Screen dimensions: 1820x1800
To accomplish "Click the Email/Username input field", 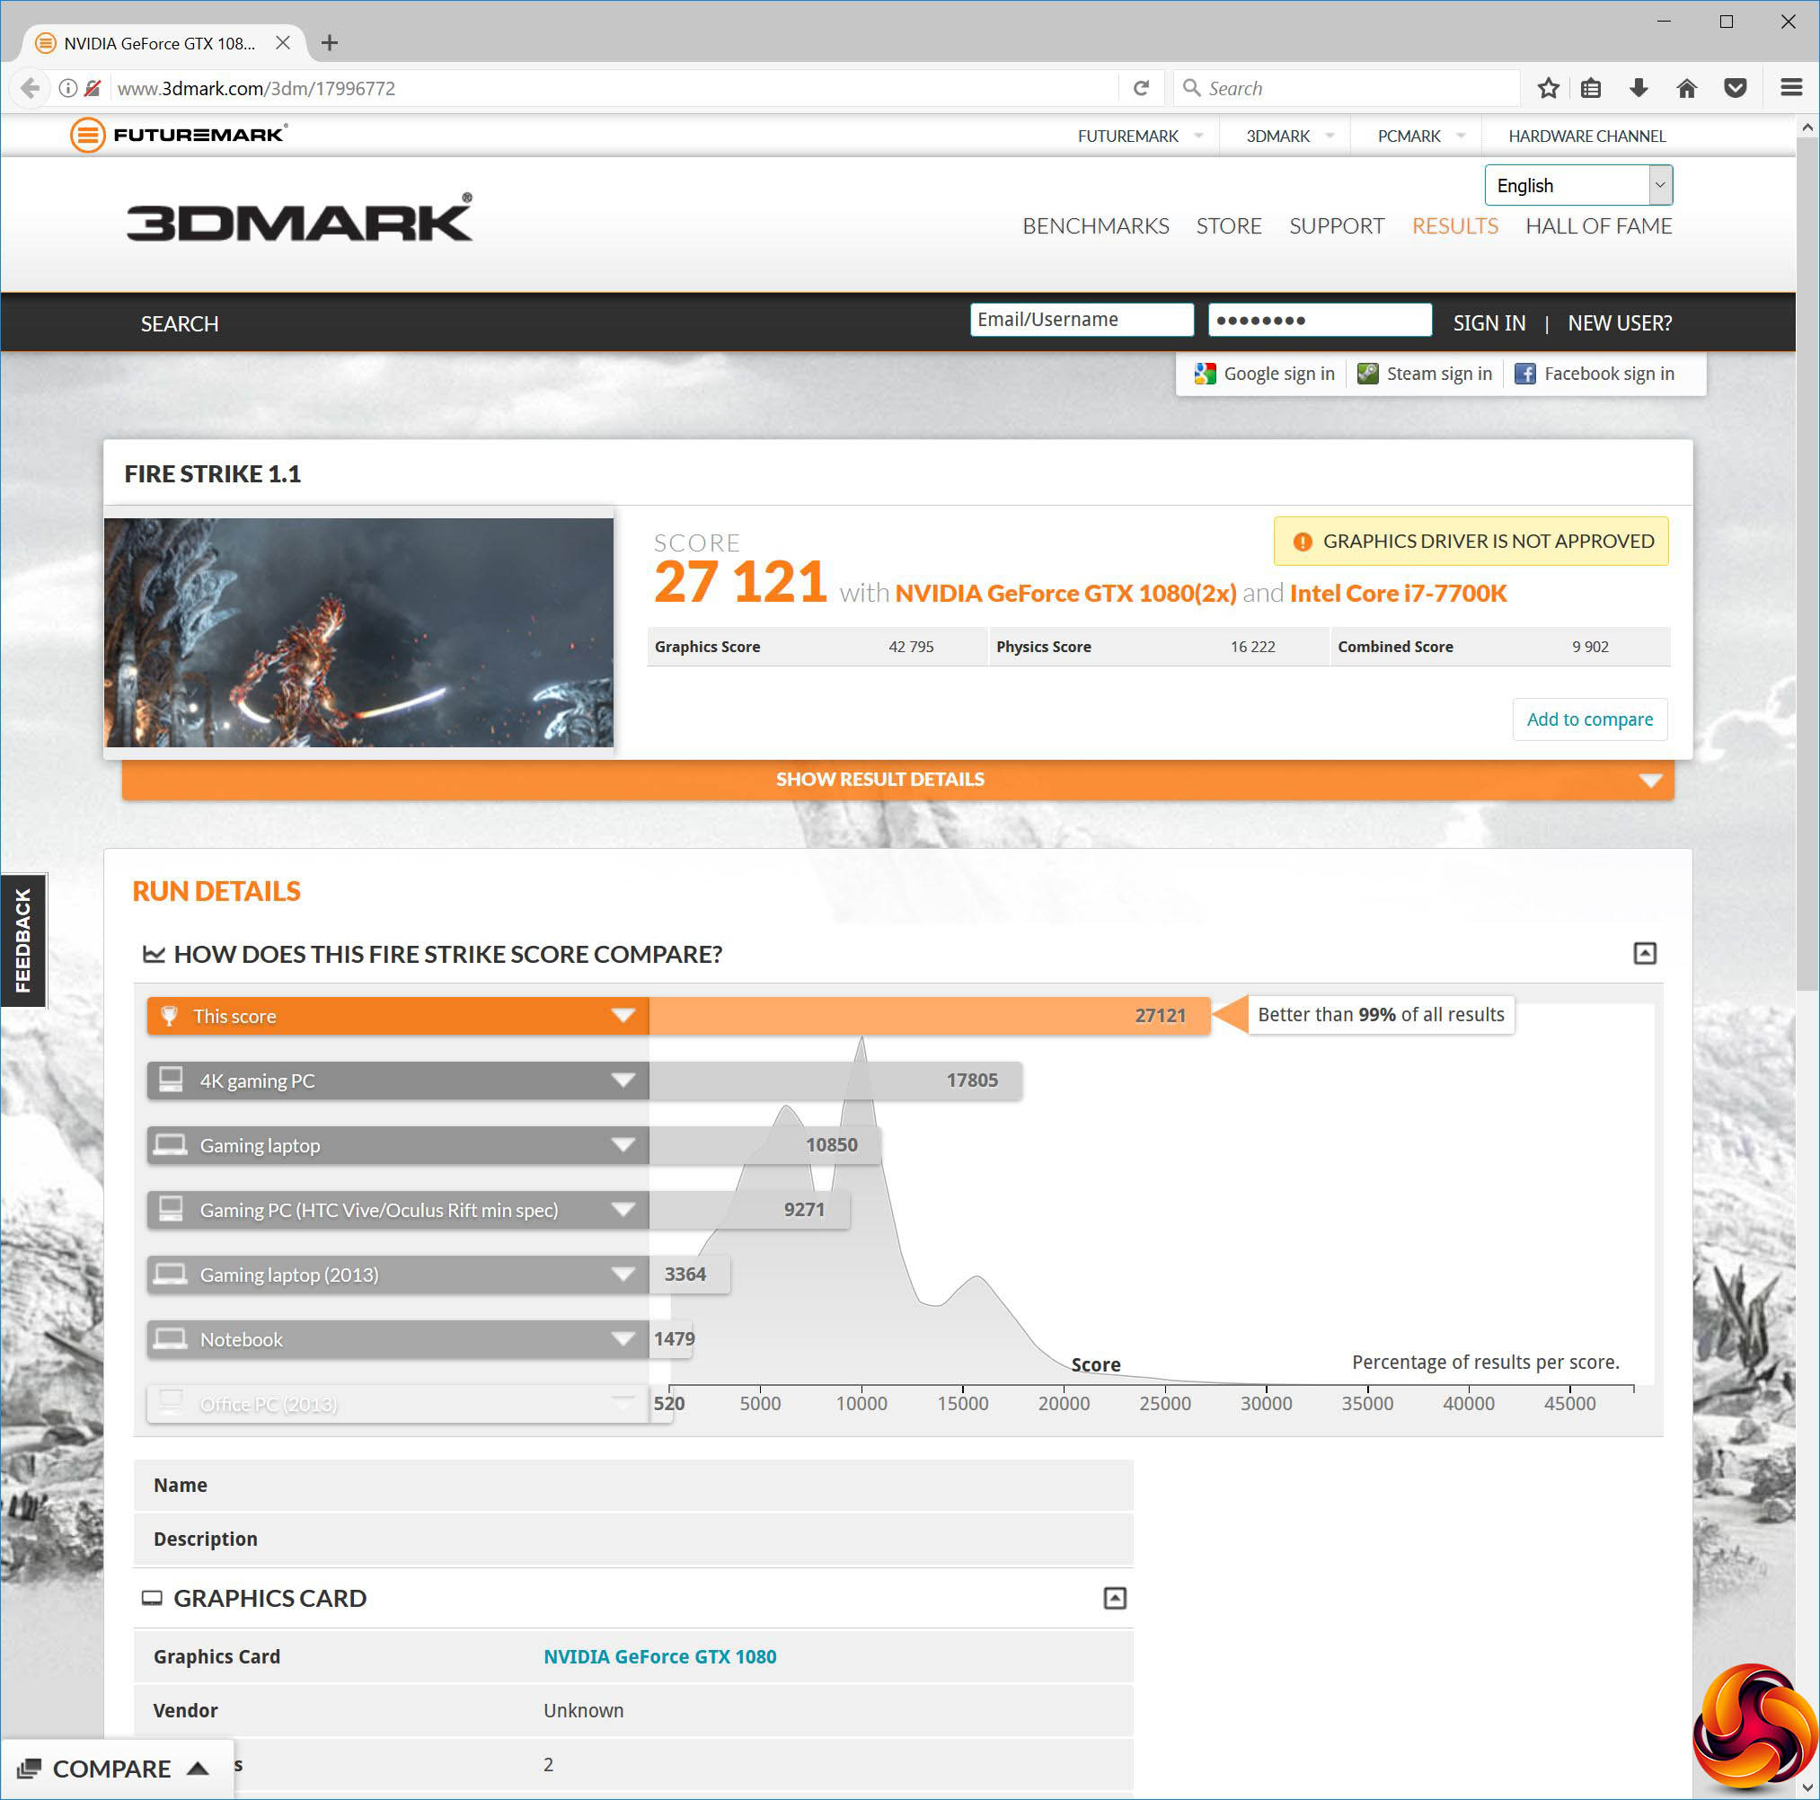I will [1081, 321].
